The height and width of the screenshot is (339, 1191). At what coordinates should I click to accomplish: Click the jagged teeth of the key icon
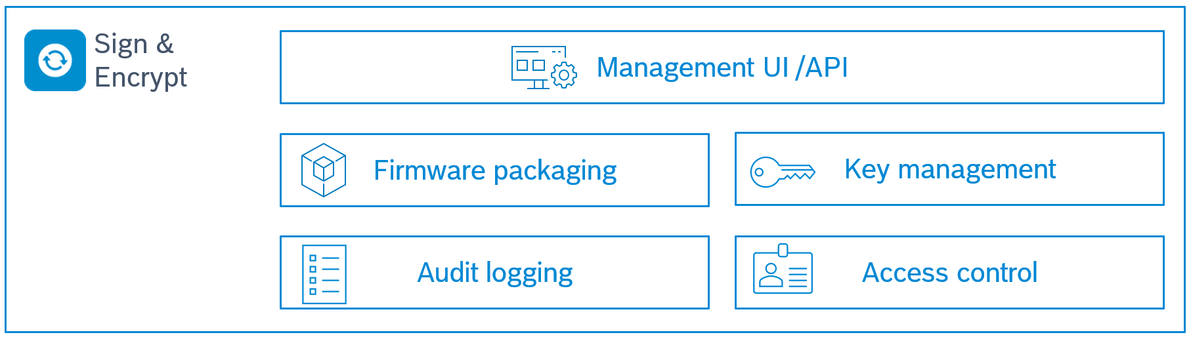[798, 176]
